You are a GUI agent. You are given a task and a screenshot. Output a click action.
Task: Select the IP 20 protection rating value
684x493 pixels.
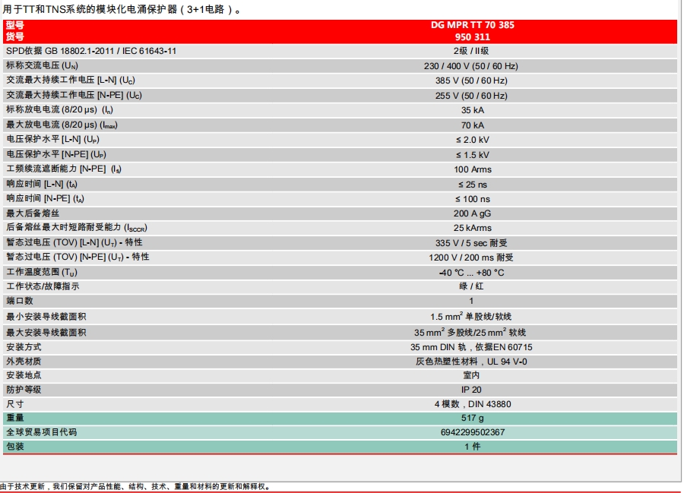tap(471, 390)
